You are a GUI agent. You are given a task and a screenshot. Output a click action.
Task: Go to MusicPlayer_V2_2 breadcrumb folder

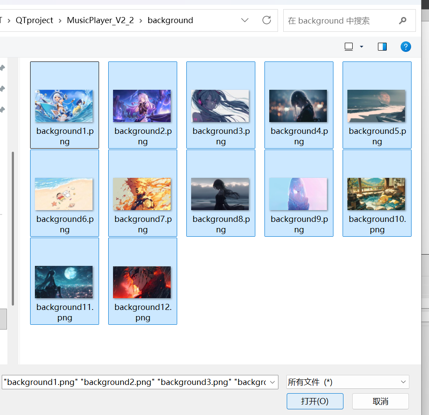(100, 20)
